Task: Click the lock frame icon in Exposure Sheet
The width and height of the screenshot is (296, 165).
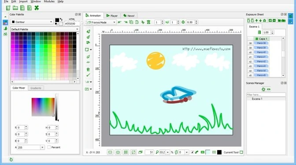Action: point(264,20)
